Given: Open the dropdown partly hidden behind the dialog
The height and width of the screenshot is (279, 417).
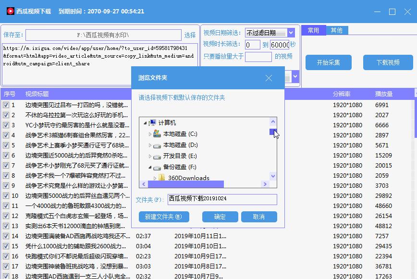Looking at the screenshot, I should [295, 76].
